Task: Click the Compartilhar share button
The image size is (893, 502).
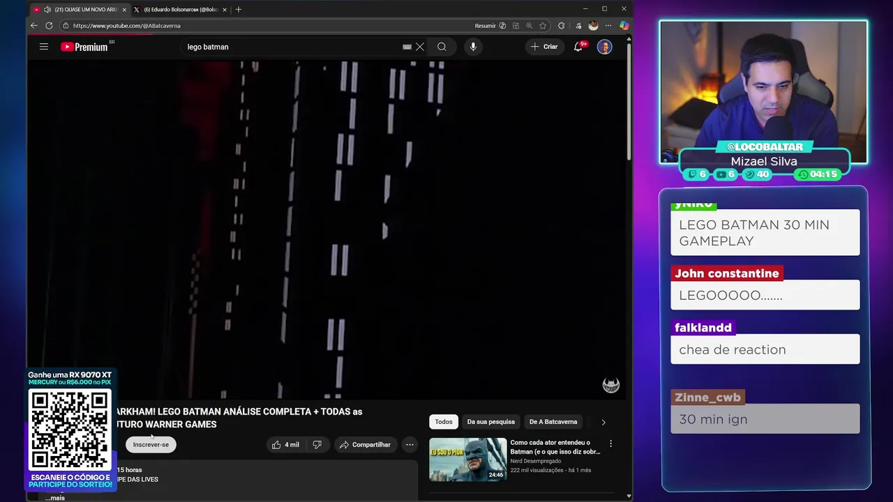Action: [x=365, y=445]
